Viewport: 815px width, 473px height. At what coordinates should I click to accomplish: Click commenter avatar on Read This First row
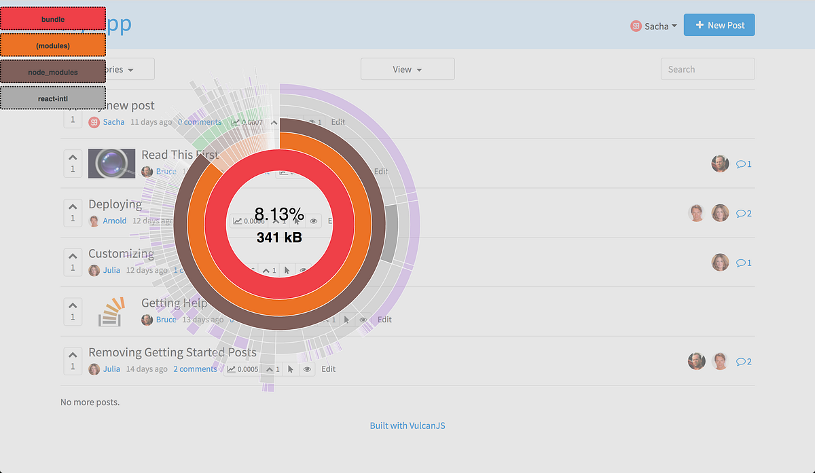pyautogui.click(x=720, y=164)
